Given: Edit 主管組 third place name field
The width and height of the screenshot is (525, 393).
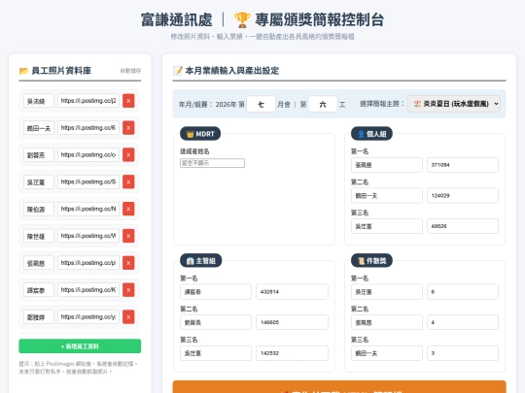Looking at the screenshot, I should [216, 353].
